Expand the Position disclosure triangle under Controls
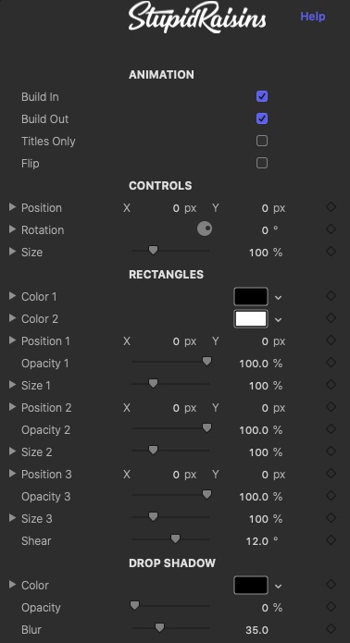 coord(12,207)
